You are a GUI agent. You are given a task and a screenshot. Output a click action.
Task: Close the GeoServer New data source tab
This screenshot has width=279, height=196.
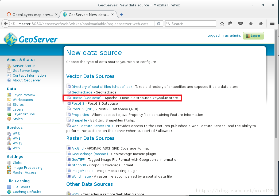(x=113, y=14)
